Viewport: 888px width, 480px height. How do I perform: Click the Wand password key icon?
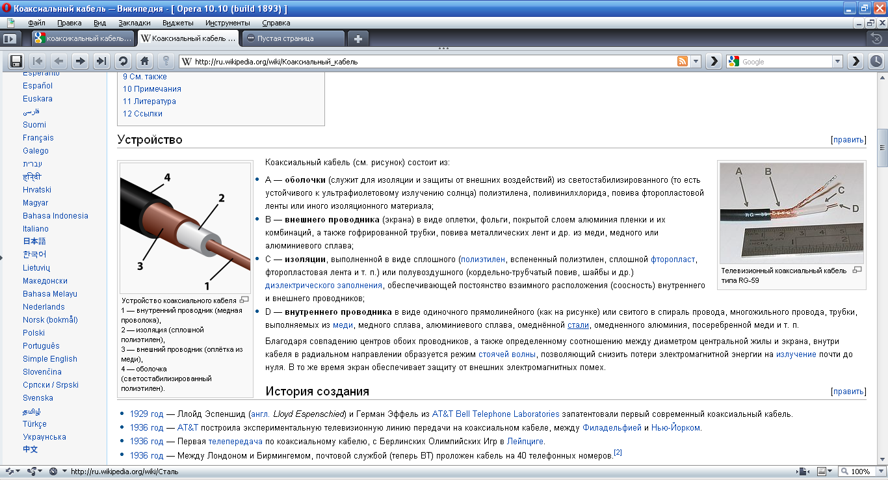(166, 61)
